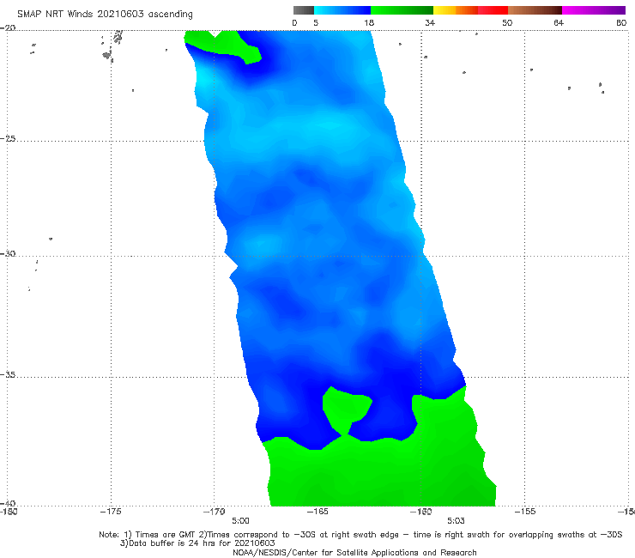Image resolution: width=635 pixels, height=558 pixels.
Task: Click the color bar label '64'
Action: pyautogui.click(x=559, y=22)
